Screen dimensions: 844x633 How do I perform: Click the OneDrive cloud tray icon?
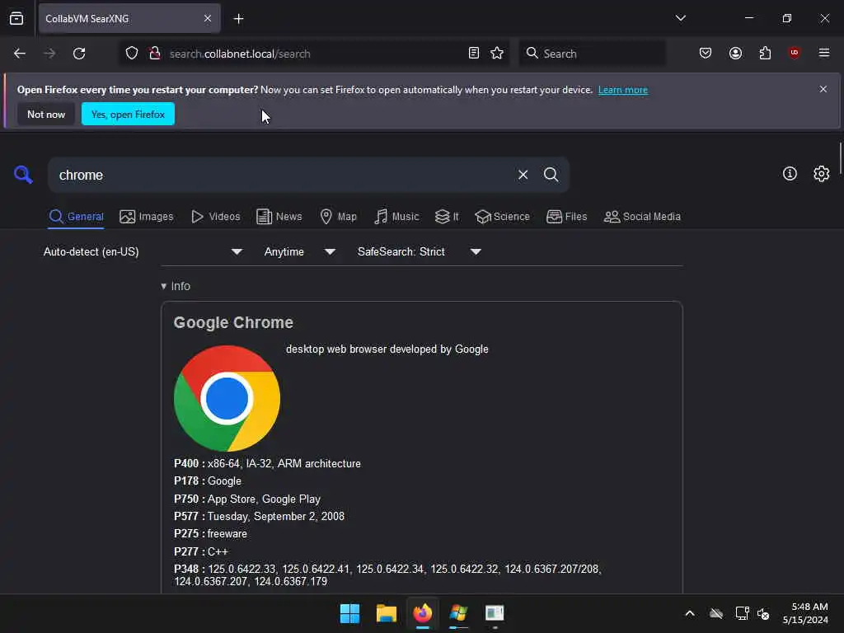coord(716,613)
